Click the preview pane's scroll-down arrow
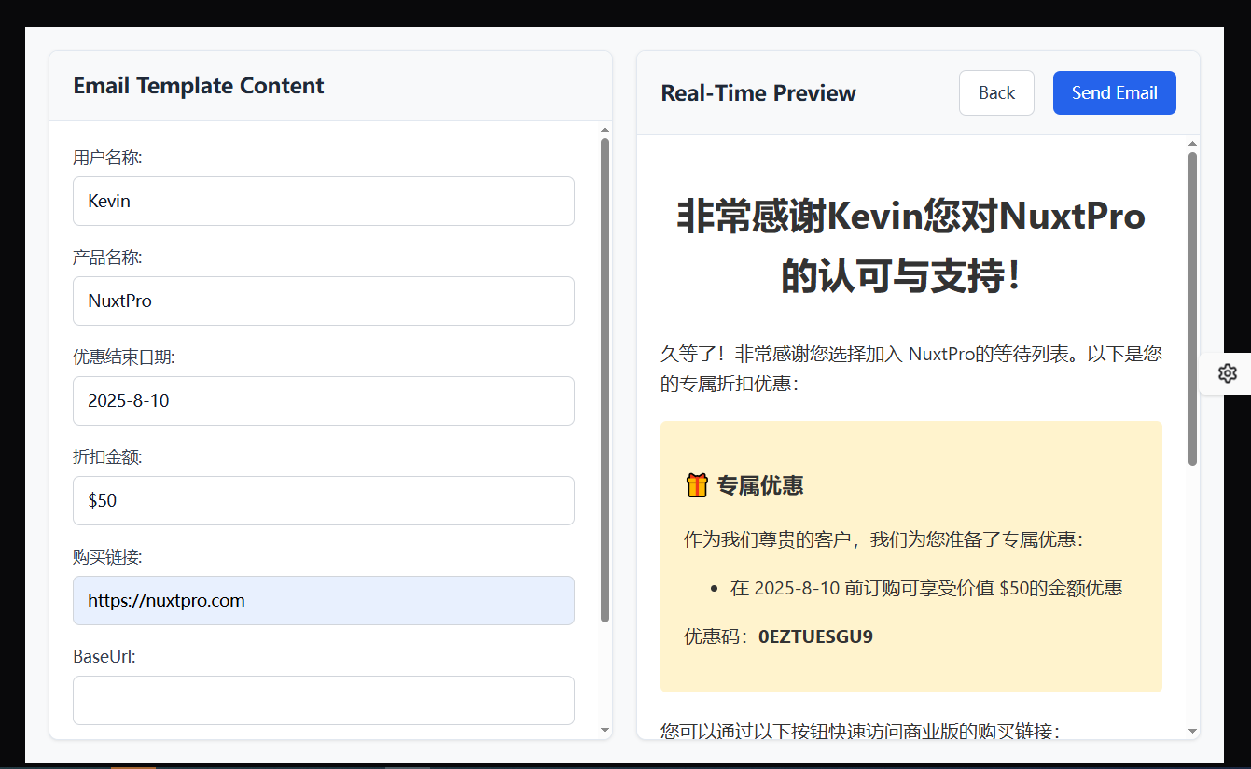The width and height of the screenshot is (1251, 769). [x=1192, y=730]
